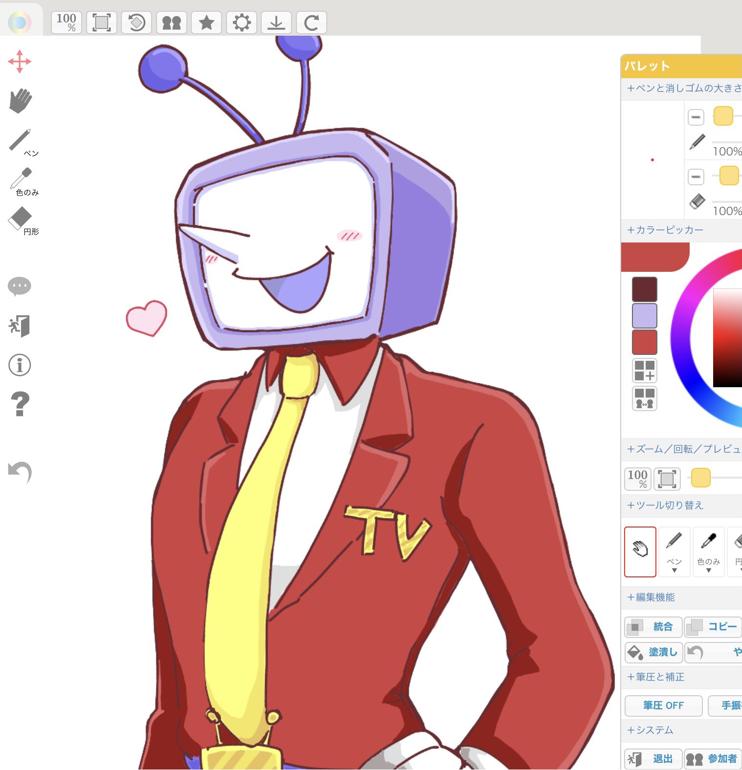The image size is (742, 770).
Task: Click the shared palette swap icon
Action: point(645,398)
